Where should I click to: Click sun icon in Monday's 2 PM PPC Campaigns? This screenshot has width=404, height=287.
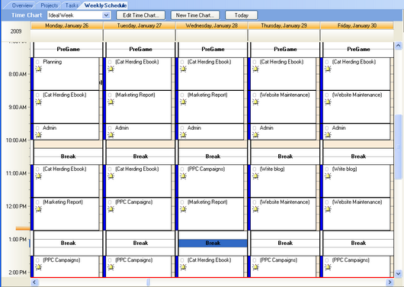[x=39, y=267]
